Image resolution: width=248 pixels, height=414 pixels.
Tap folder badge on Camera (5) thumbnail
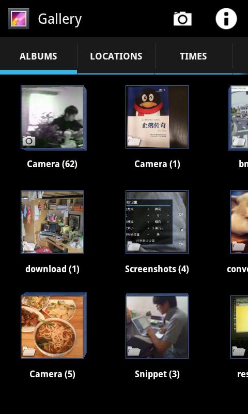29,351
